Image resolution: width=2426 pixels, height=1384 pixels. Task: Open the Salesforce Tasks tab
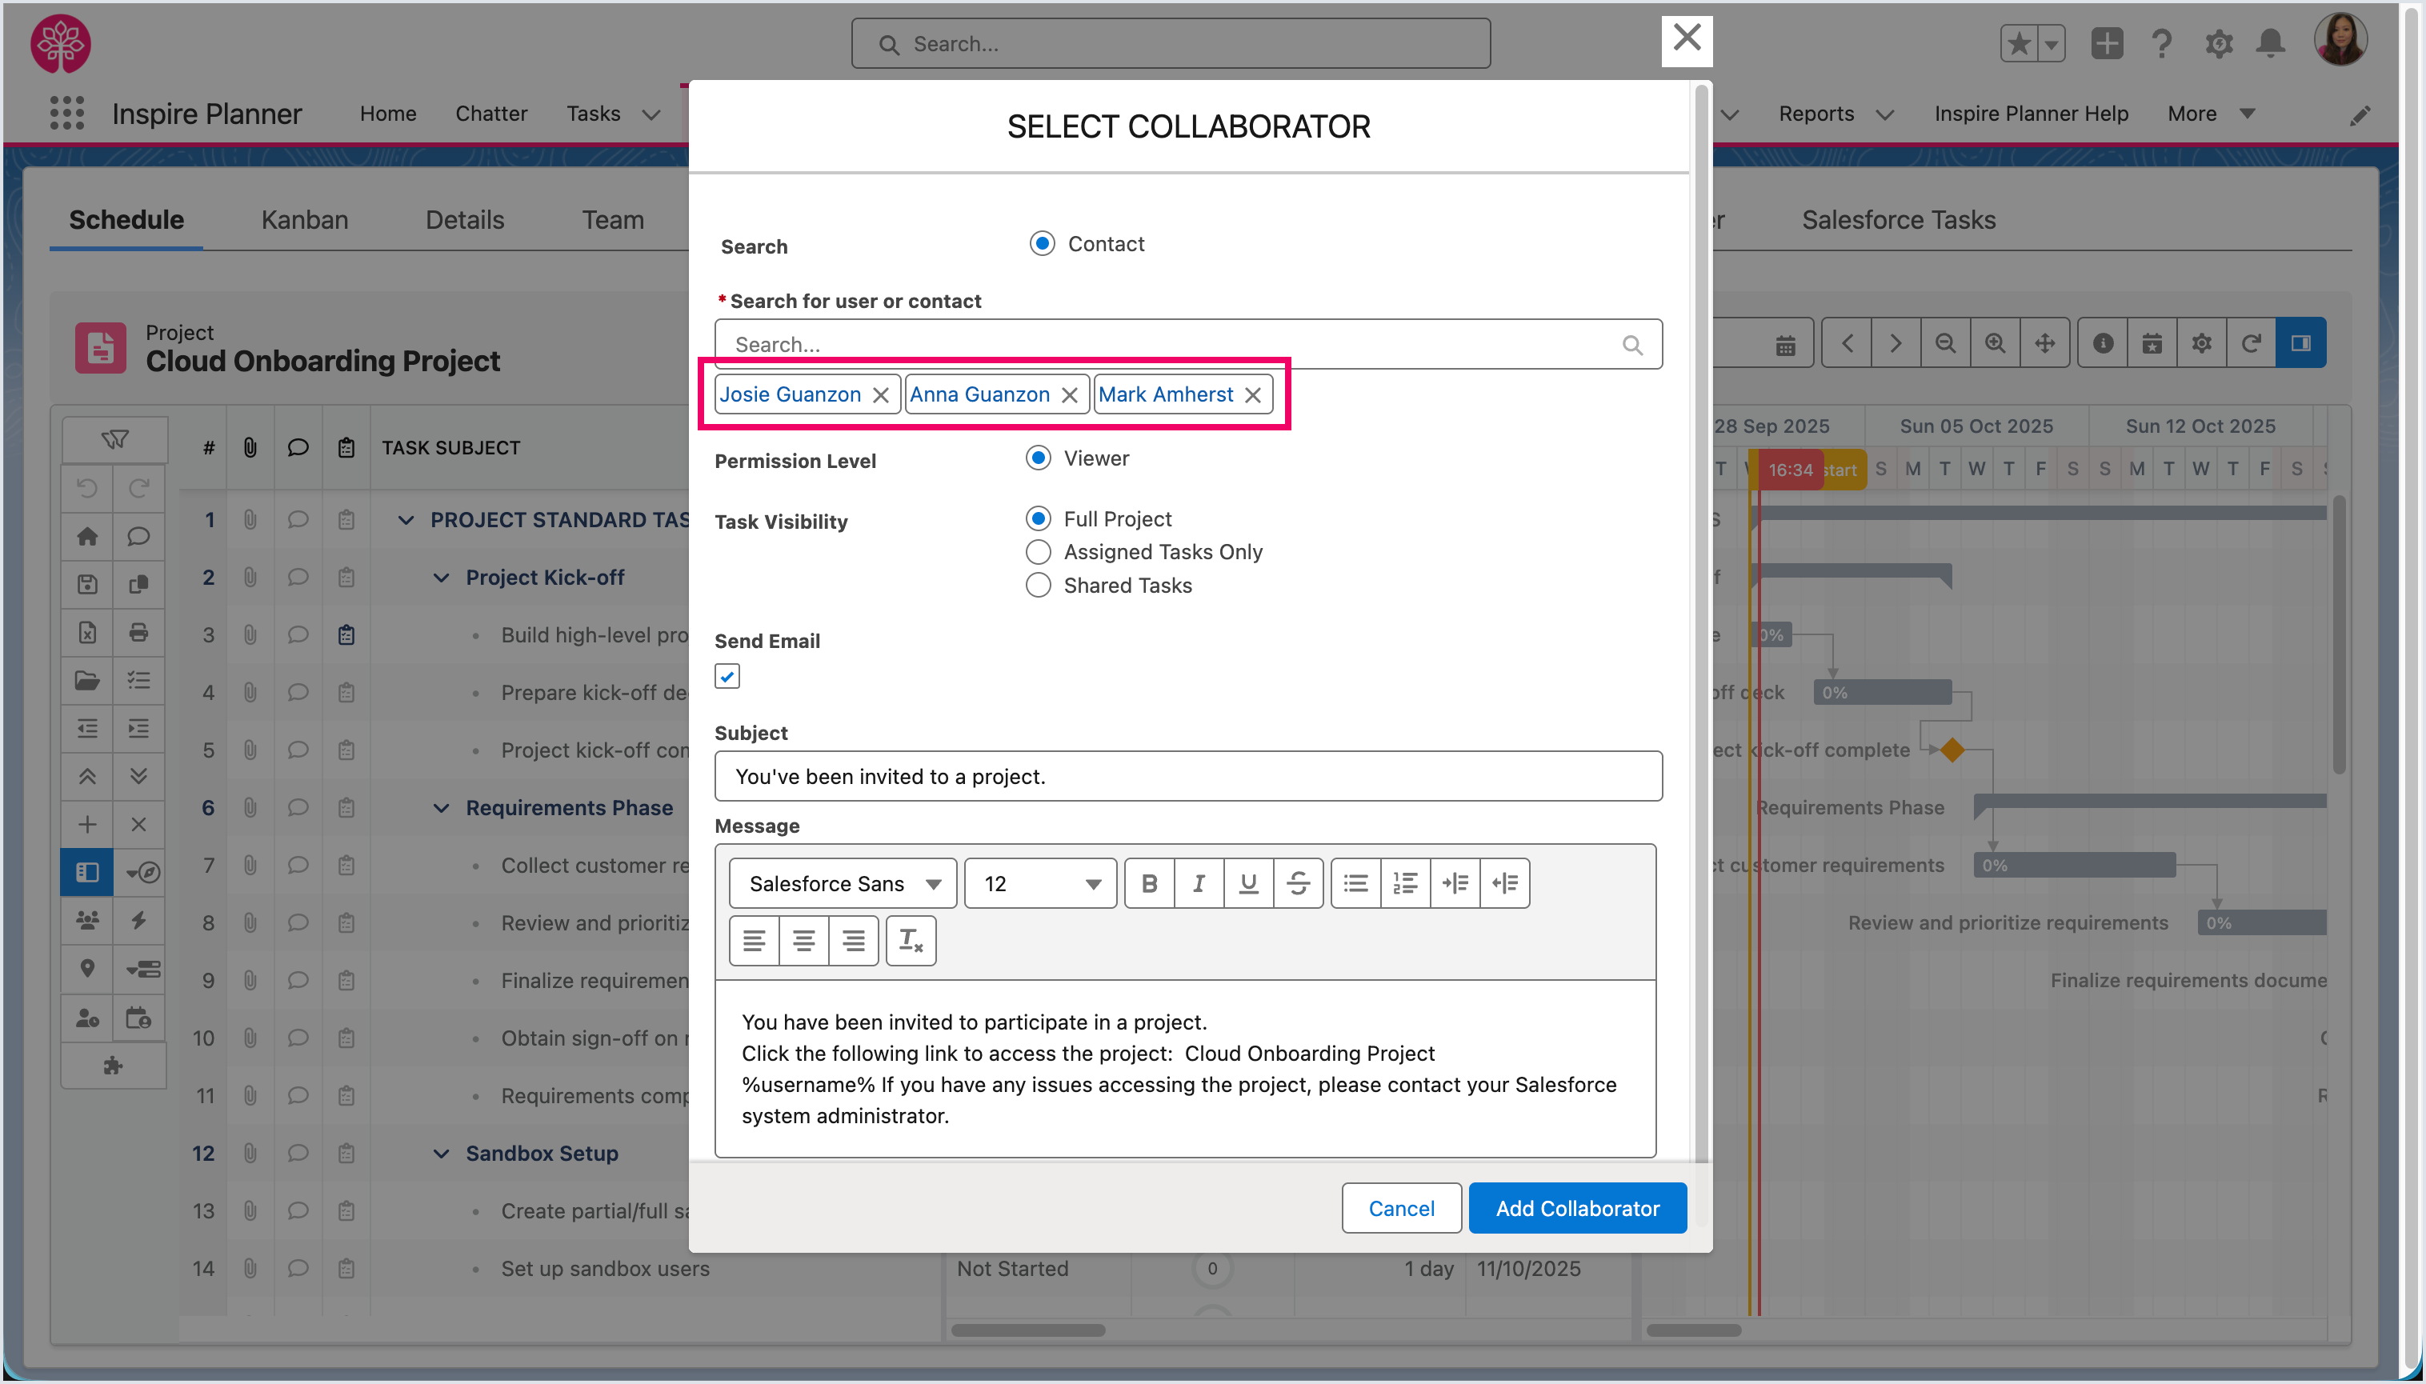tap(1897, 219)
